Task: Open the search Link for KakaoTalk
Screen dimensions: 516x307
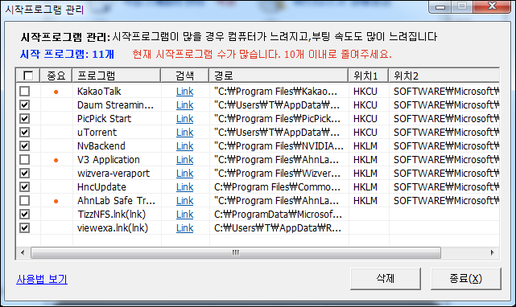Action: click(184, 92)
